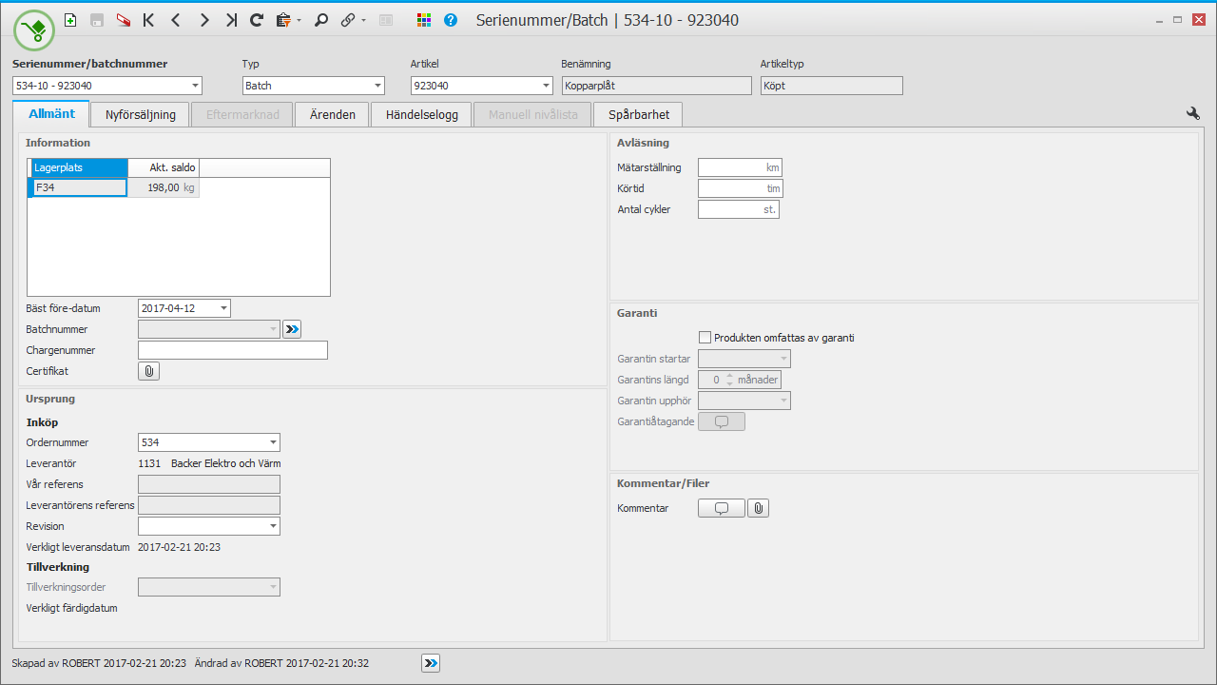This screenshot has height=685, width=1217.
Task: Expand the Ordernummer dropdown 534
Action: (x=273, y=442)
